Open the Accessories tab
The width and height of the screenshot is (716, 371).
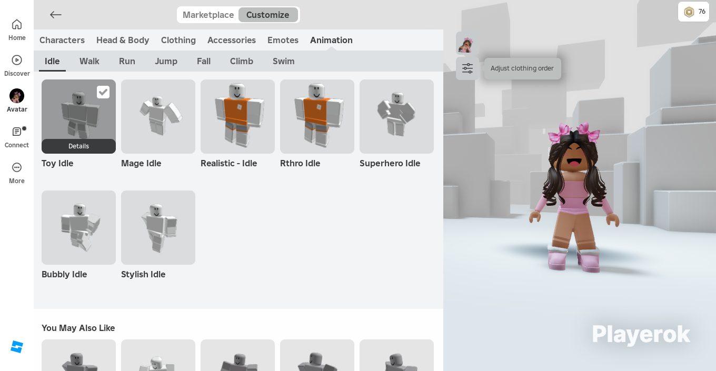click(x=232, y=40)
